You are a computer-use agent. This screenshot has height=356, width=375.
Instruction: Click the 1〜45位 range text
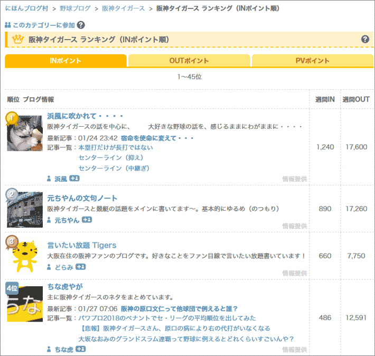(190, 77)
